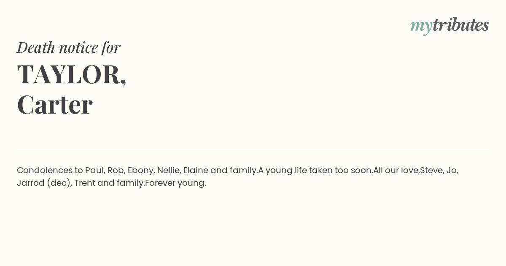Click the "Death notice for" heading
The image size is (506, 266).
(69, 47)
